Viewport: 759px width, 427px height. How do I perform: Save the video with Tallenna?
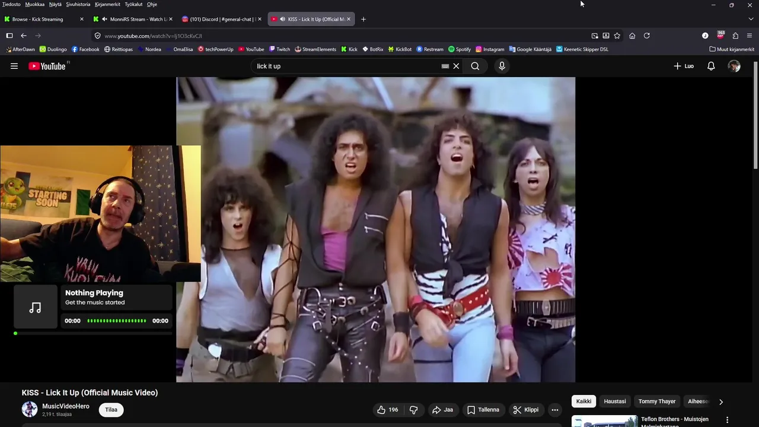[483, 410]
